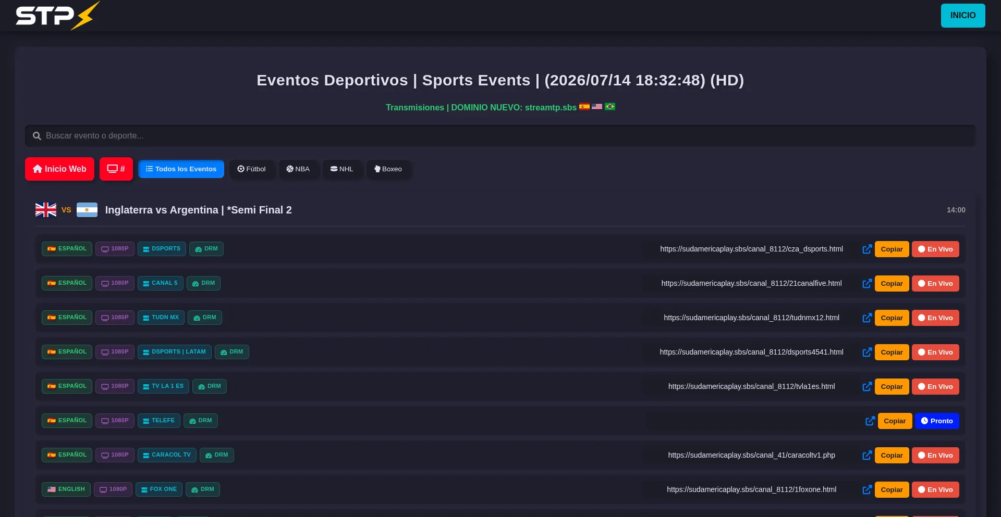Click the Brazil flag in the notice line
The image size is (1001, 517).
[610, 107]
